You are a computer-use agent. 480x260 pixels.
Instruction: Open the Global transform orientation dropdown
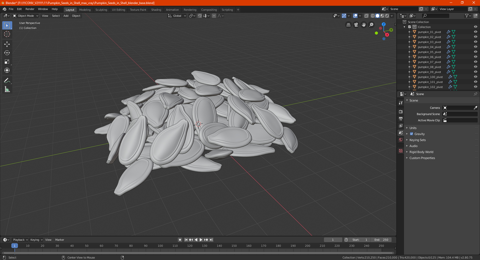(x=177, y=16)
